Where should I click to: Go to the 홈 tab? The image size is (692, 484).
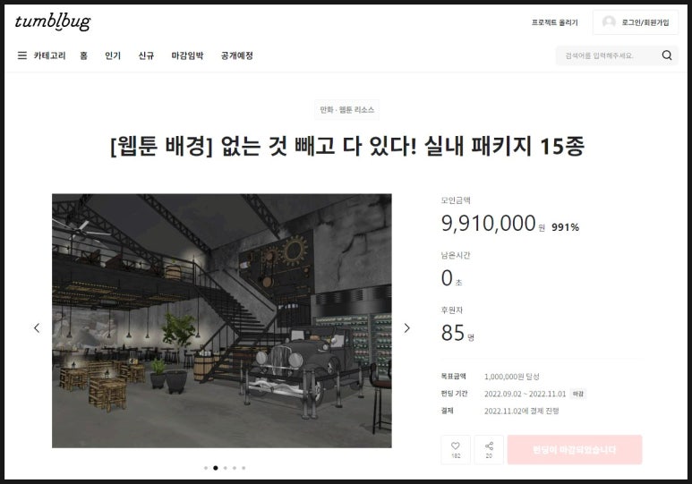coord(84,55)
